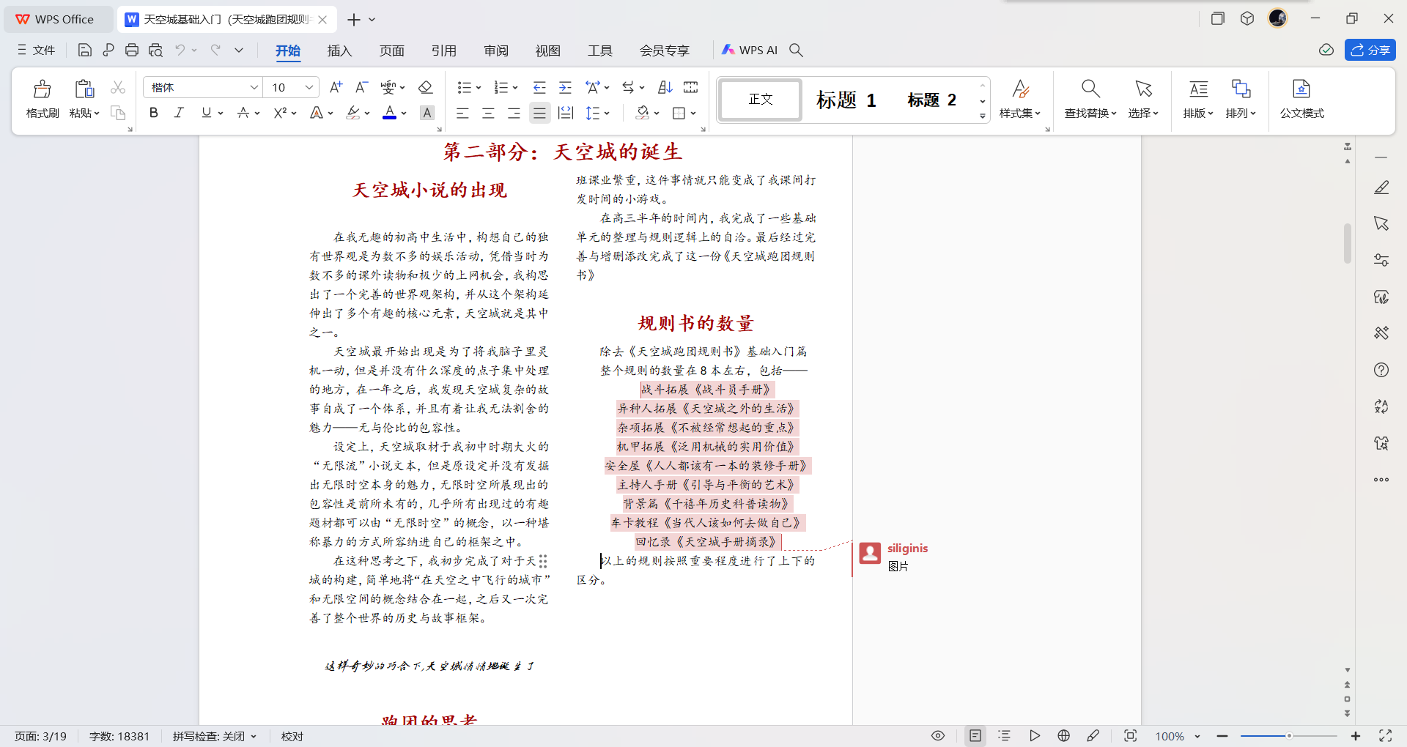Click the search magnifier beside WPS AI

pos(797,50)
